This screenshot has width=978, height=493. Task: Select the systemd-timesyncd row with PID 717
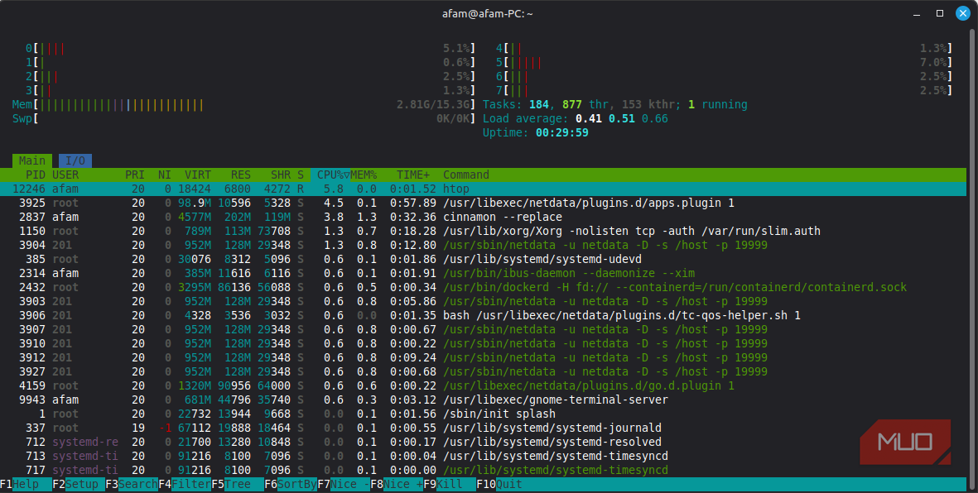(484, 470)
